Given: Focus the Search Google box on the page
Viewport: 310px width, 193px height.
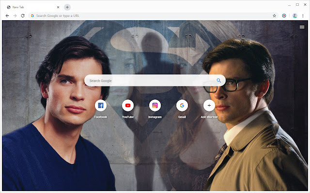Looking at the screenshot, I should pos(155,81).
